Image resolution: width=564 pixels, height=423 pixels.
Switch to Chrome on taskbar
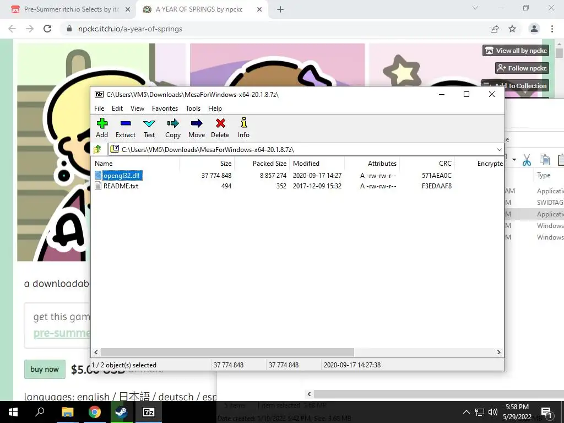(x=95, y=412)
